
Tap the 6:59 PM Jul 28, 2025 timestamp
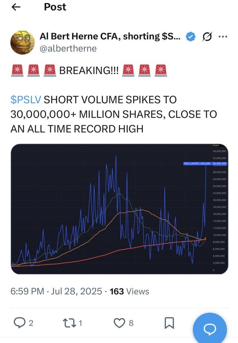point(56,292)
